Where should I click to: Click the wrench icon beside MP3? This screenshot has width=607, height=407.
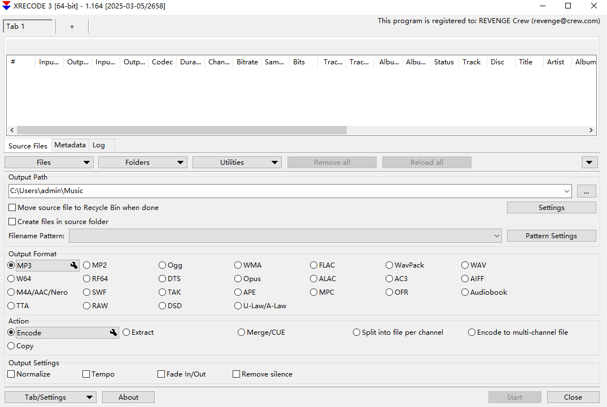74,265
